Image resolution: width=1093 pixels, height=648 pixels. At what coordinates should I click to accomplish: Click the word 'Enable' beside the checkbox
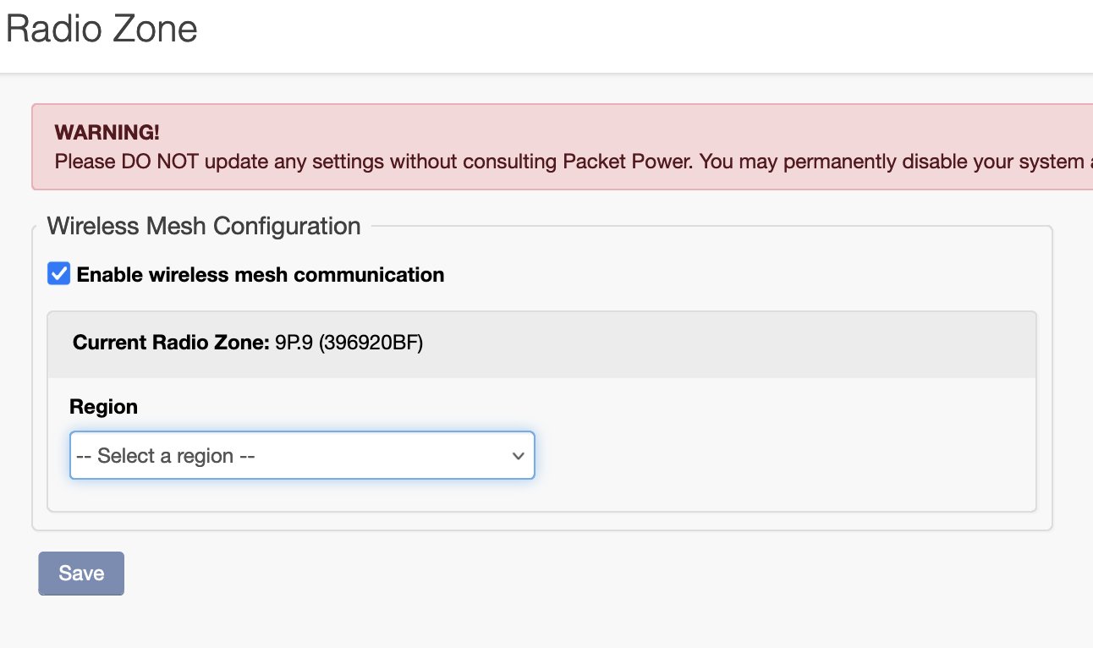[110, 275]
